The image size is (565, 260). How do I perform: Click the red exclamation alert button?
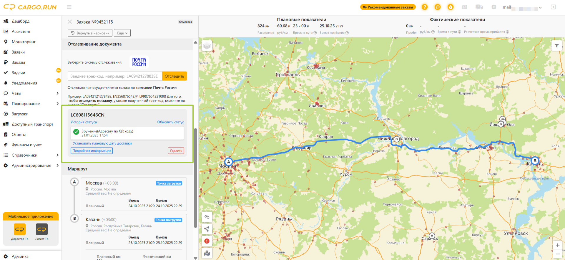point(207,241)
